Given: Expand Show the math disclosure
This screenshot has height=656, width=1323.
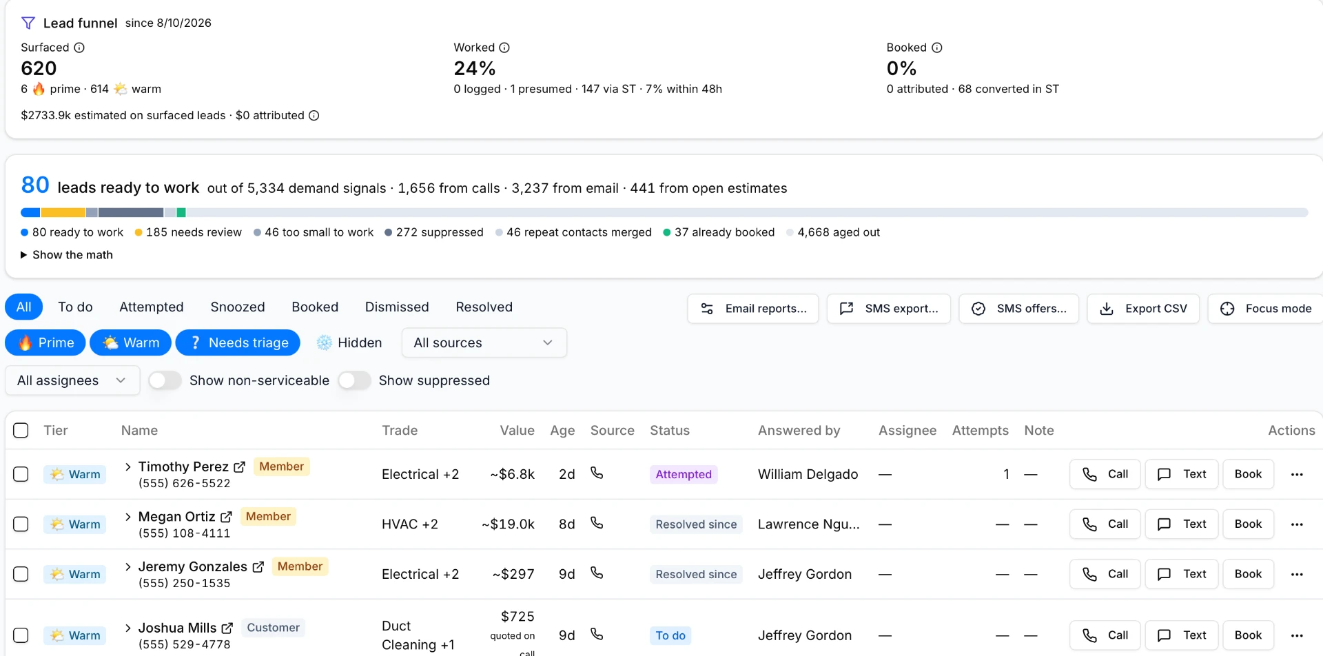Looking at the screenshot, I should (67, 255).
